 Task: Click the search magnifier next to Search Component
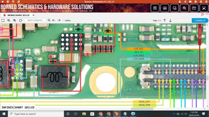(x=49, y=20)
